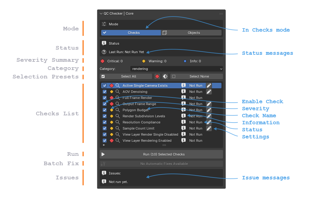Open settings pencil for Active Single Camera Exists
This screenshot has height=198, width=323.
click(x=209, y=86)
